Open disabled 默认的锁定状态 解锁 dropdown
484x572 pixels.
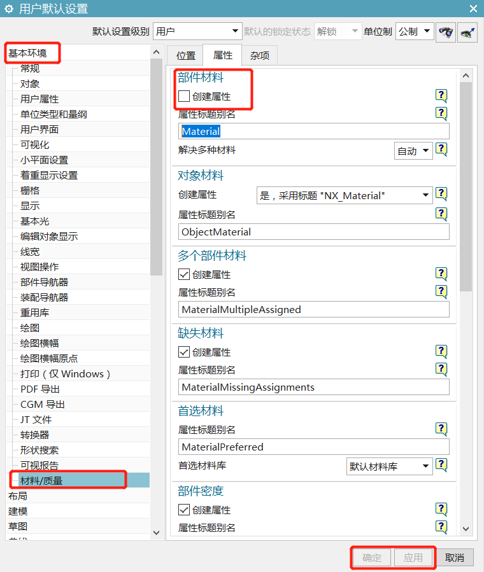pos(338,31)
